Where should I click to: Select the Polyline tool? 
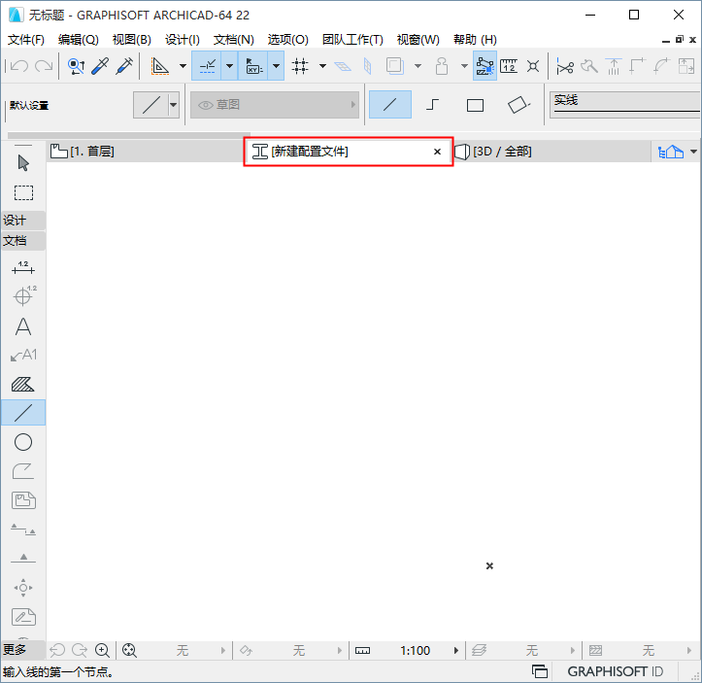point(22,471)
